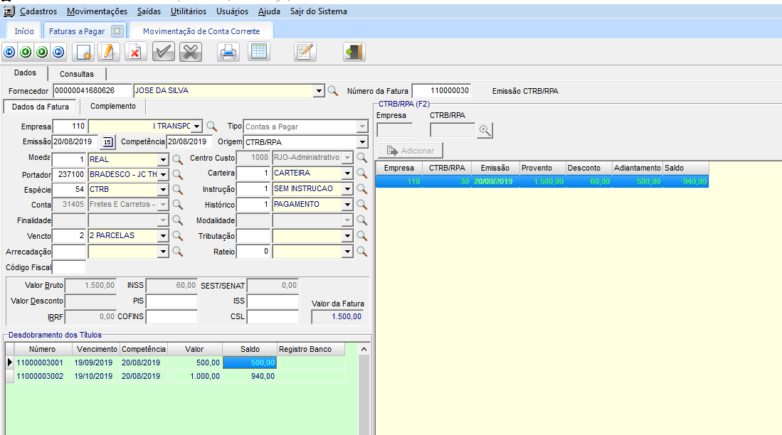Open the Portador BRADESCO dropdown
The height and width of the screenshot is (435, 782).
(x=163, y=174)
